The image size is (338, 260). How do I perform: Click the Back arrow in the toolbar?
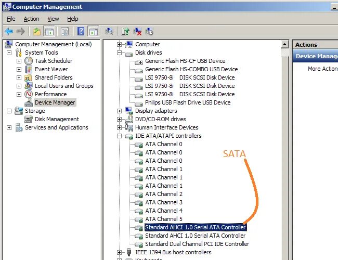point(9,32)
